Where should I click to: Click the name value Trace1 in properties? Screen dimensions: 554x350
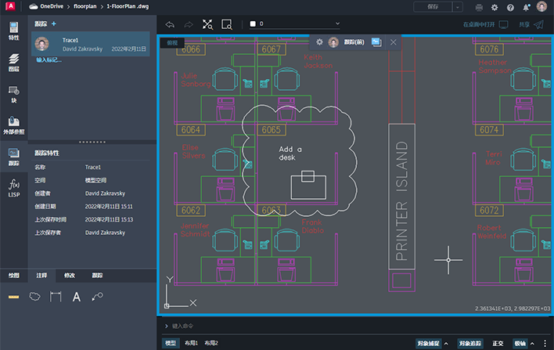pyautogui.click(x=93, y=168)
